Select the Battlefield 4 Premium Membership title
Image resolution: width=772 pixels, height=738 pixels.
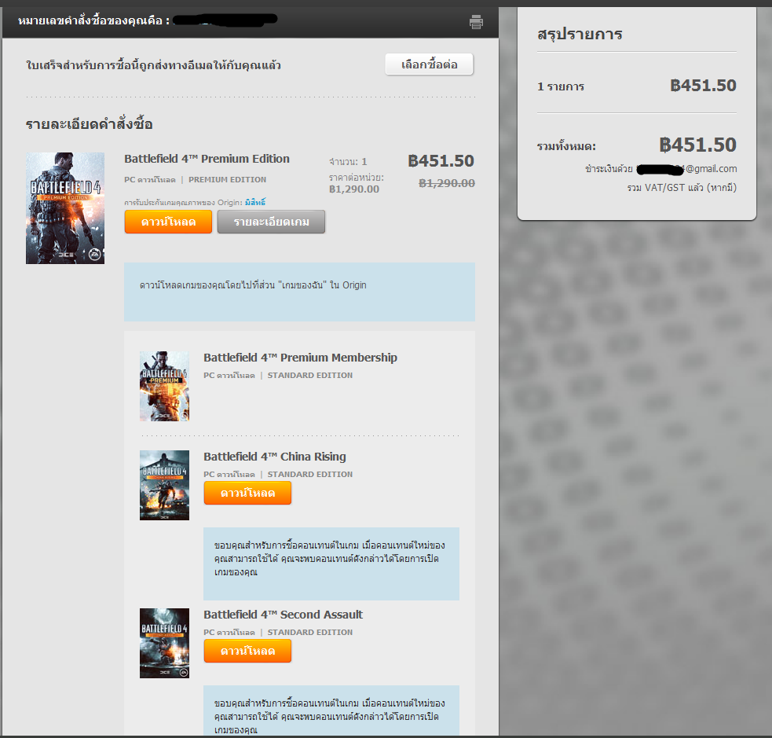pos(300,358)
